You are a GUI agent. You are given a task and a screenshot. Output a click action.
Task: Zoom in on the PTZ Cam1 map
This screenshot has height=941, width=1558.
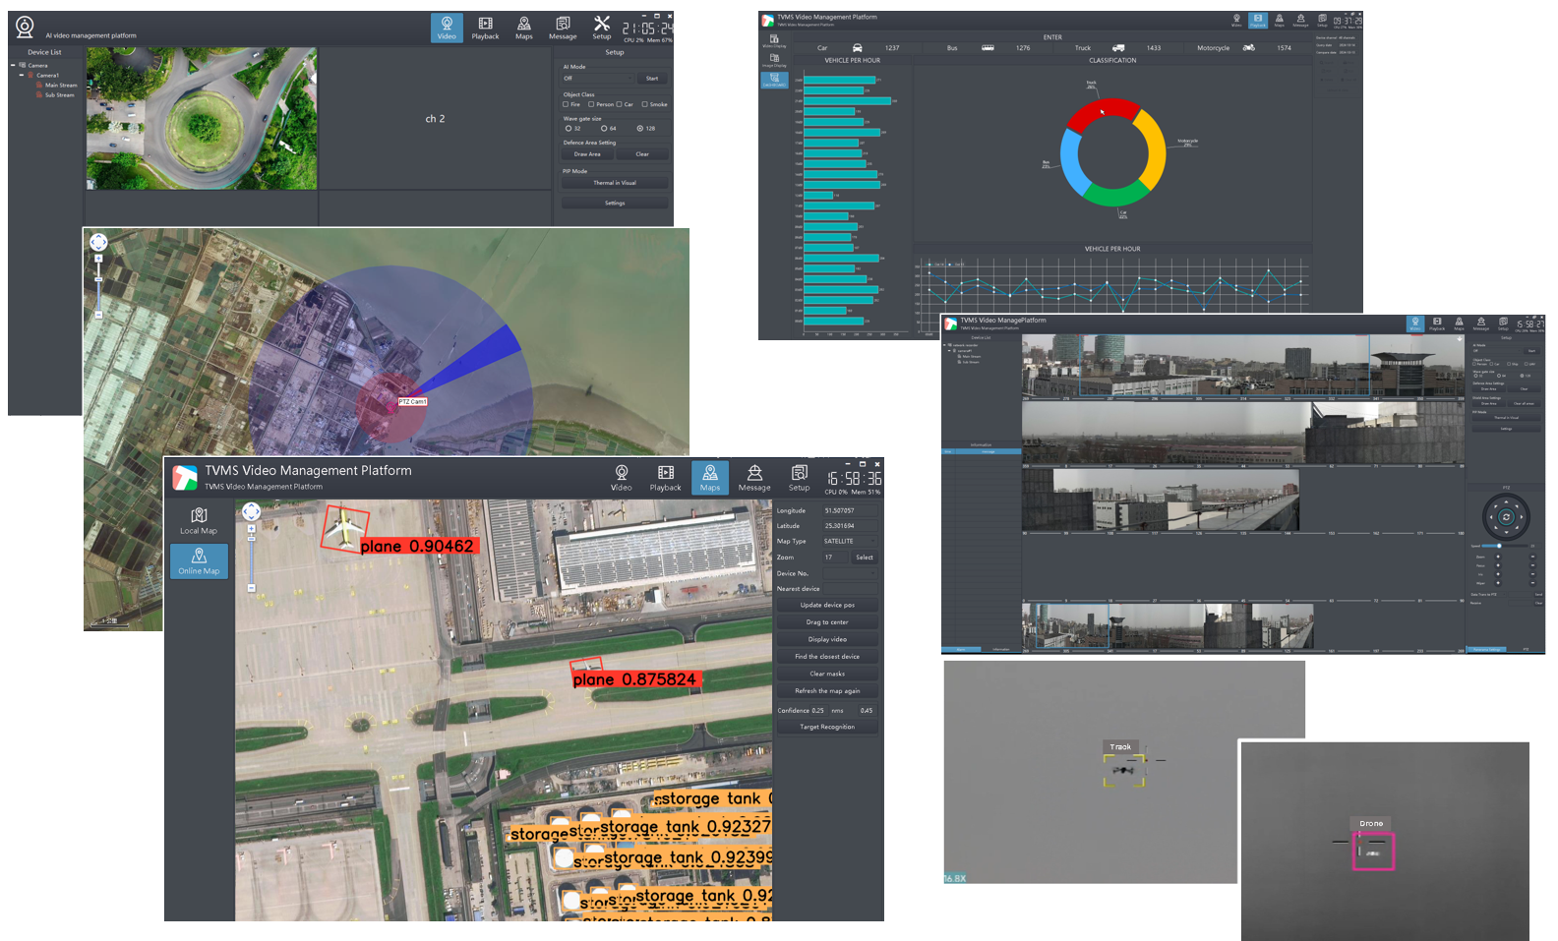(98, 259)
